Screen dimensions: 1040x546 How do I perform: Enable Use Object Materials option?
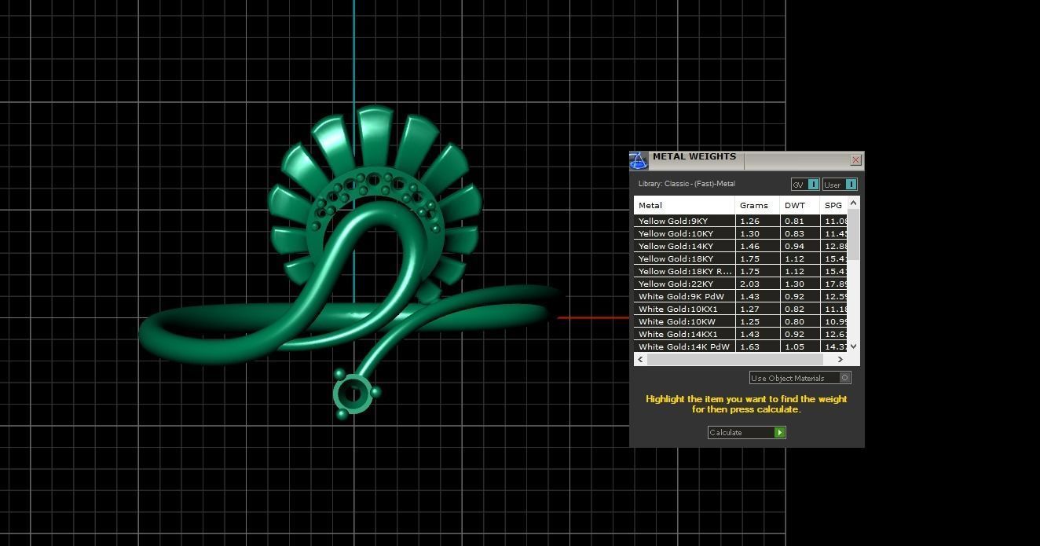point(800,378)
